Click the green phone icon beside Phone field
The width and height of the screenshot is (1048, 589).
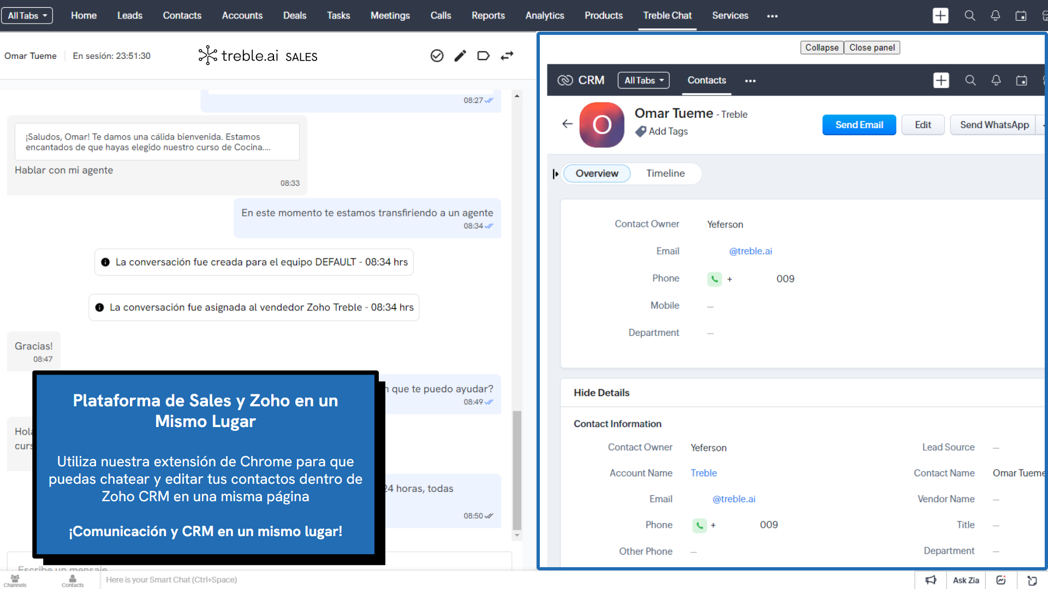pyautogui.click(x=714, y=279)
